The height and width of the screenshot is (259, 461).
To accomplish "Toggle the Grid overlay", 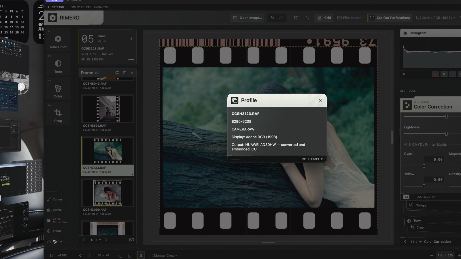I will click(x=324, y=18).
